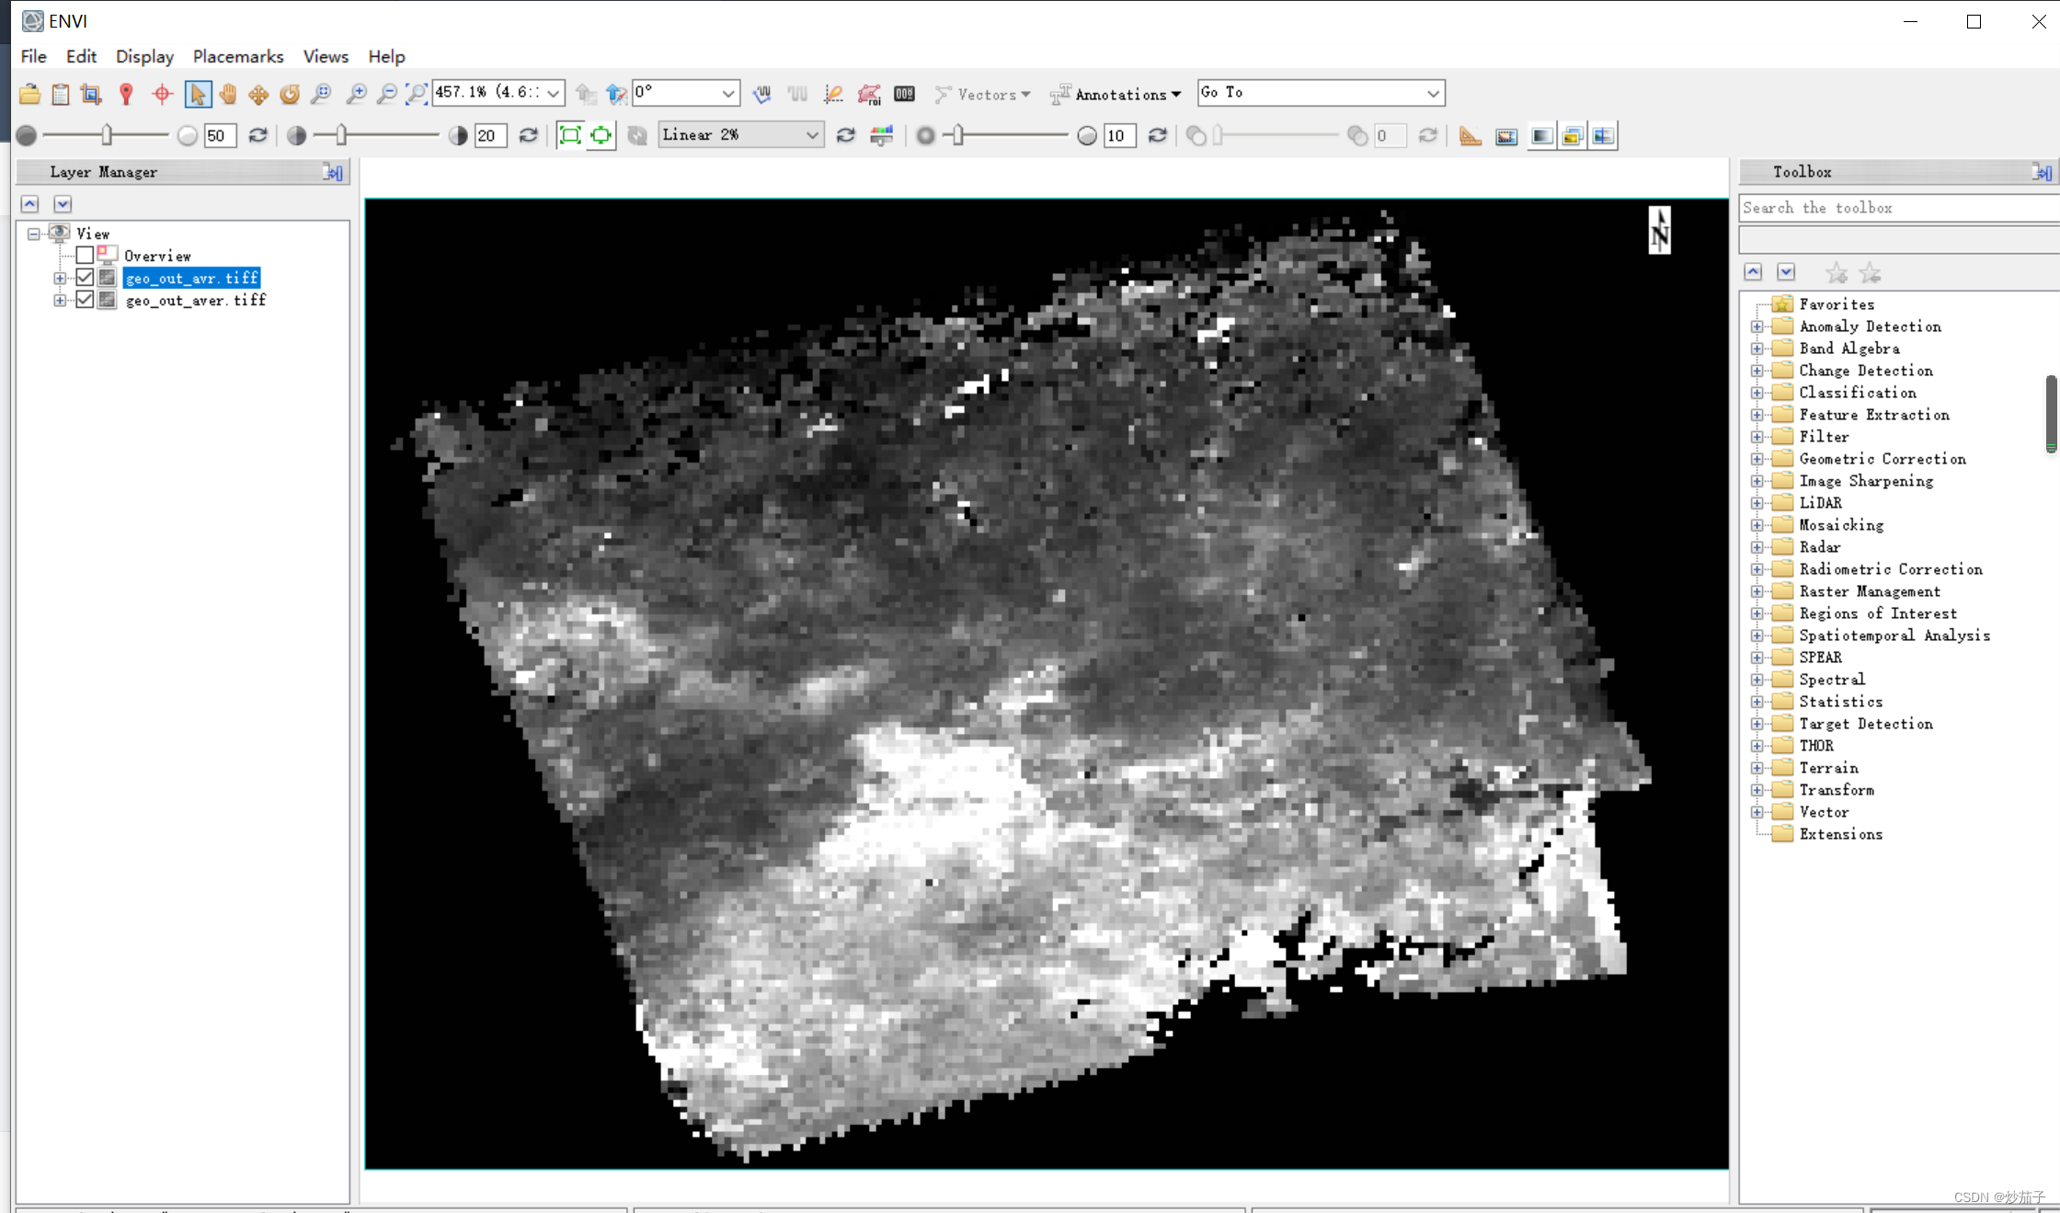
Task: Open the Data Manager clipboard icon
Action: pos(61,94)
